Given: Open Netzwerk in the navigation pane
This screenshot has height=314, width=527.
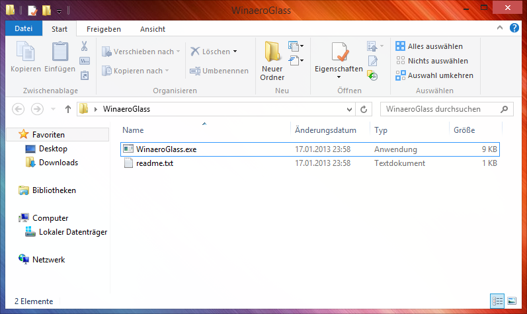Looking at the screenshot, I should (48, 260).
